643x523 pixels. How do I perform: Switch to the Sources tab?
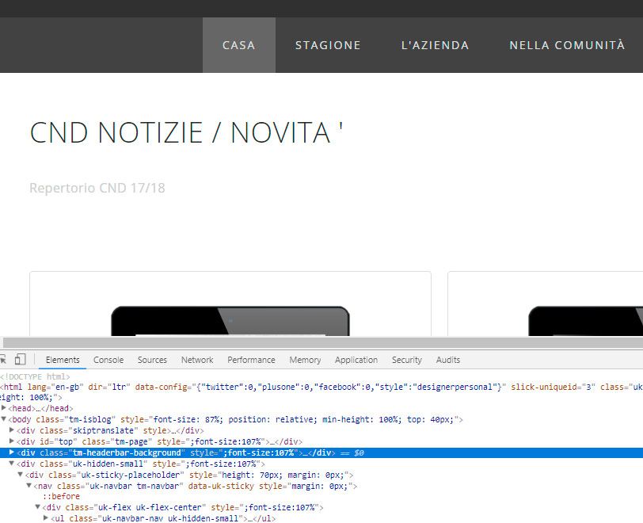coord(152,360)
